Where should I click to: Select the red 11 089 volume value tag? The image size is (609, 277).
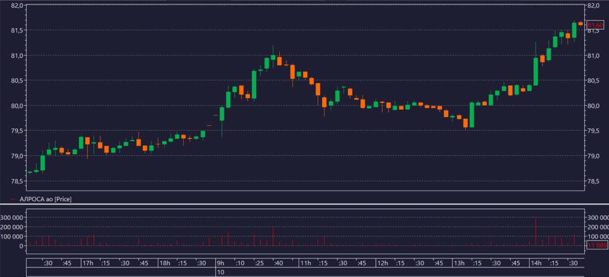coord(597,245)
